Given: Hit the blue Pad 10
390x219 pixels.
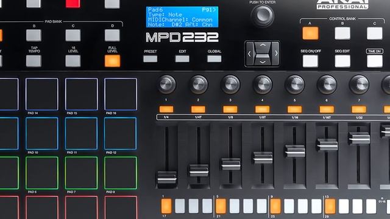Looking at the screenshot, I should pyautogui.click(x=42, y=134).
